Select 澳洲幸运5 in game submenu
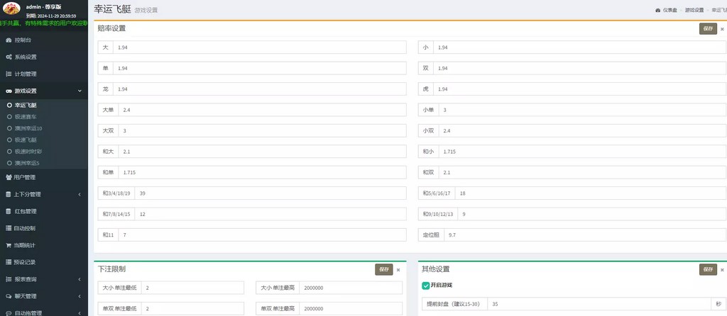 27,163
